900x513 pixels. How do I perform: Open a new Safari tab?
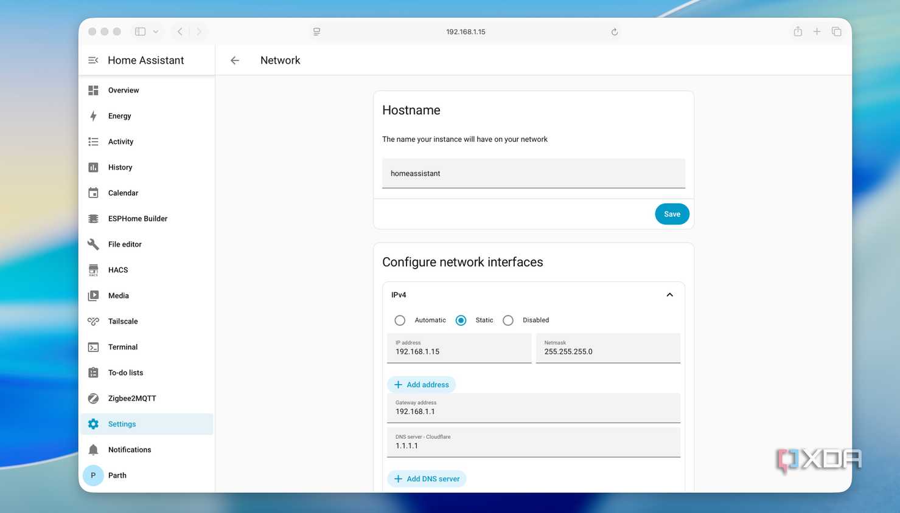click(x=817, y=32)
